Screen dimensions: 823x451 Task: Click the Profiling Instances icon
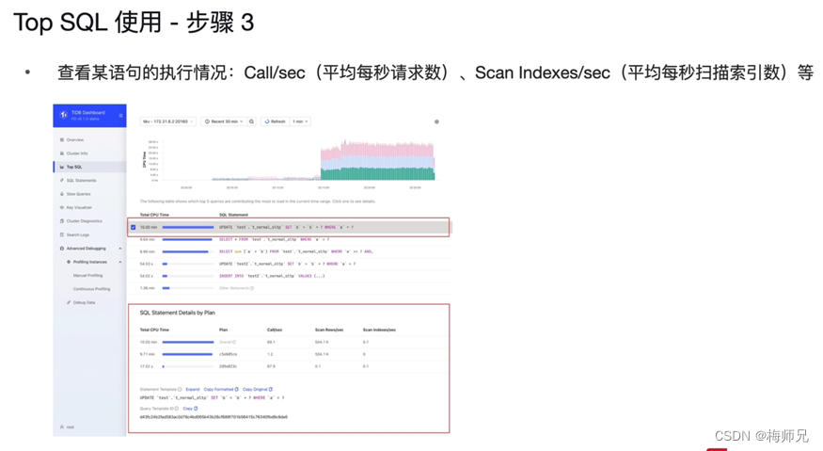(x=69, y=262)
